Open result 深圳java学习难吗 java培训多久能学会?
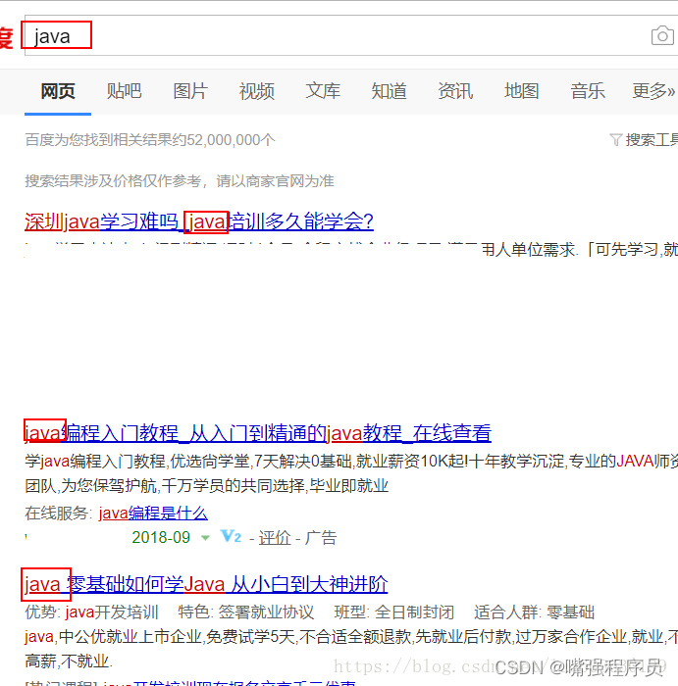Viewport: 678px width, 686px height. click(199, 221)
